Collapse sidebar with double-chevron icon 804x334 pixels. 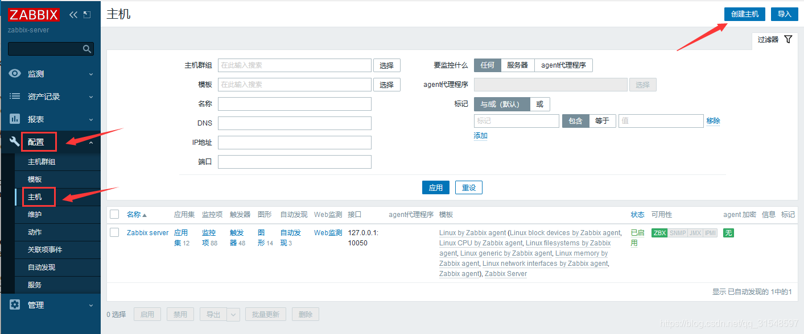tap(73, 15)
